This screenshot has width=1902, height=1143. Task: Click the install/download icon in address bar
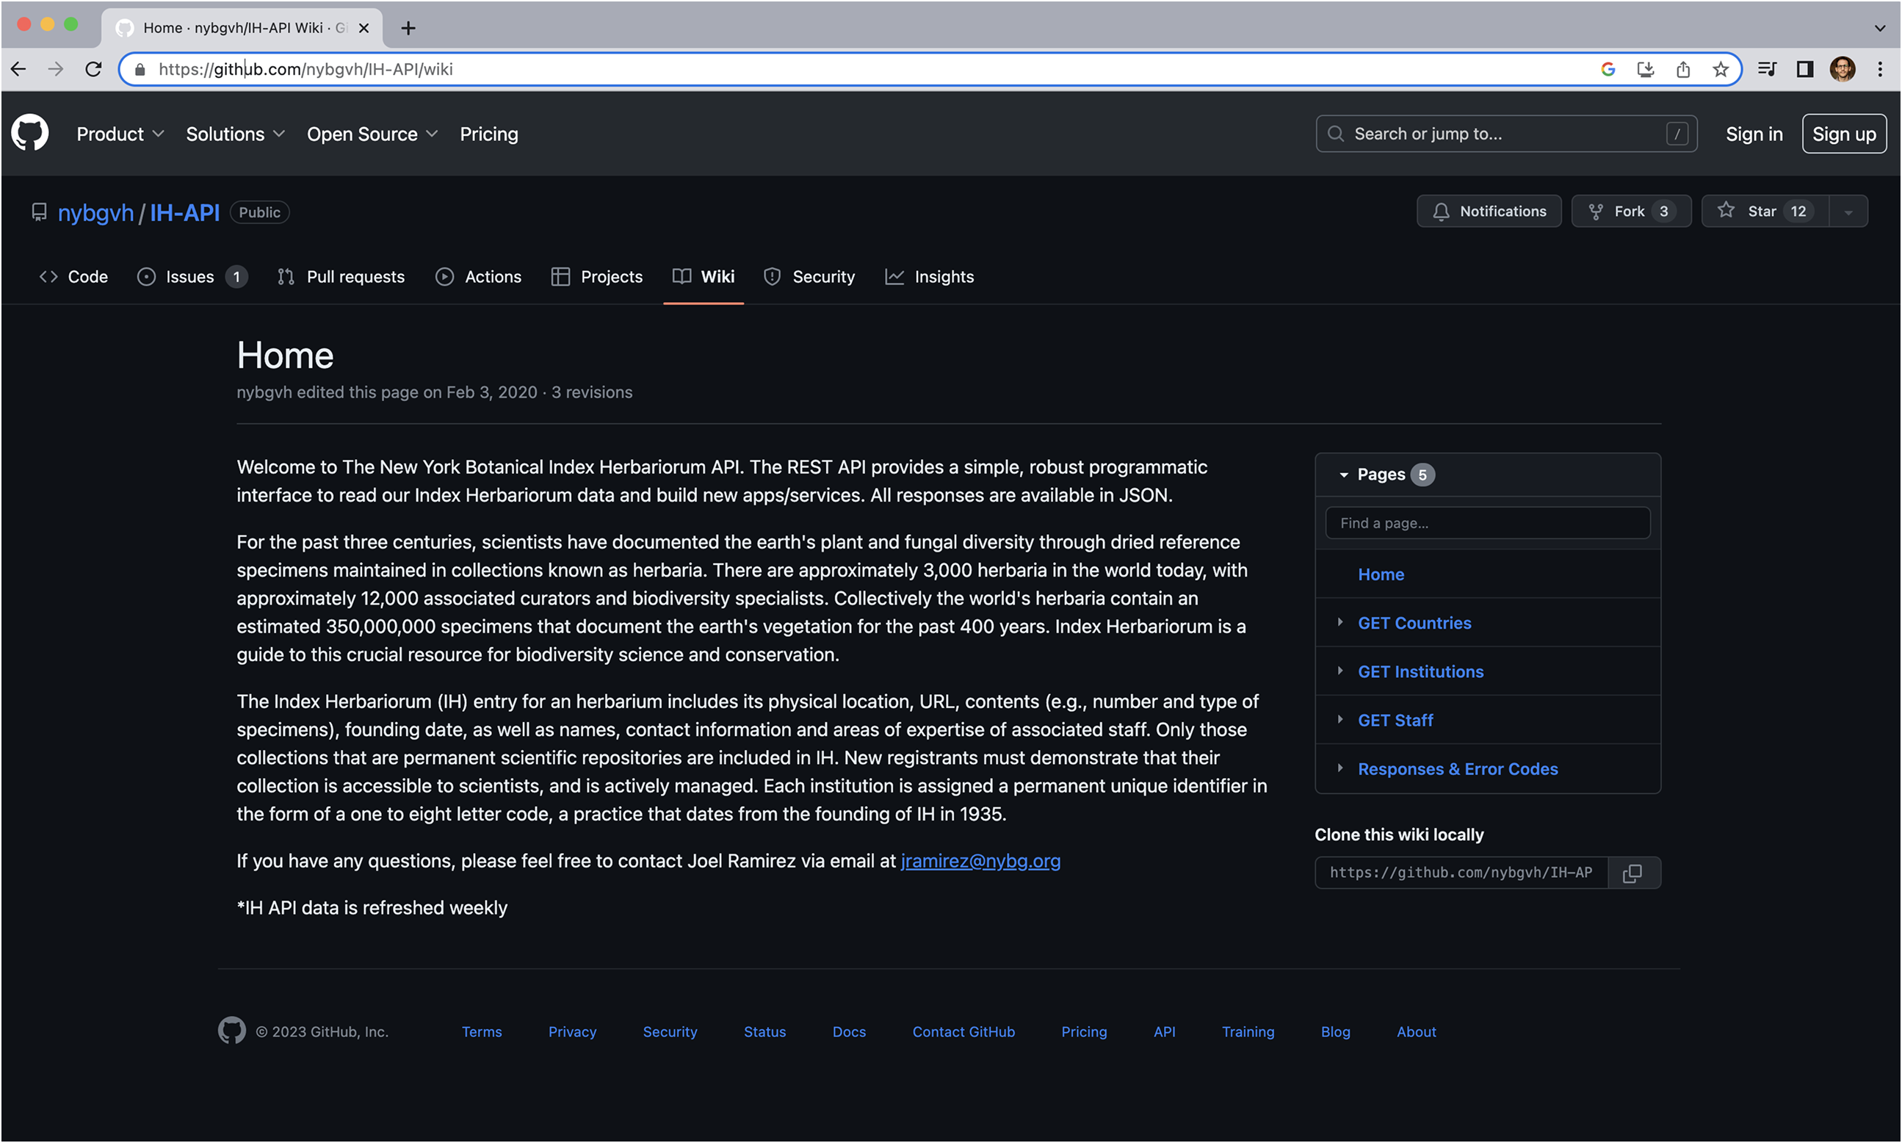(1646, 69)
